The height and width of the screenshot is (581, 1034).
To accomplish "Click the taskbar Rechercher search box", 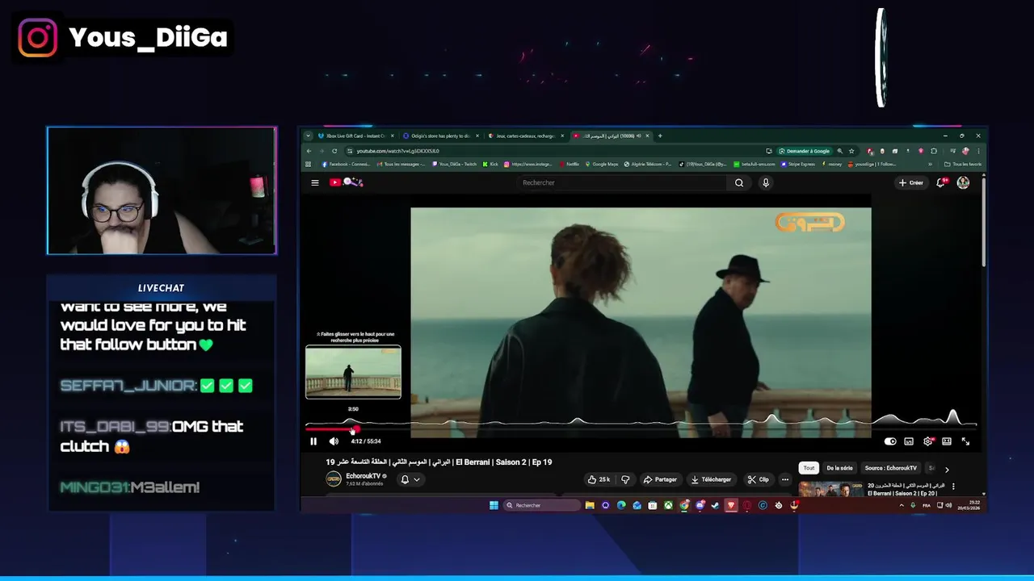I will 542,505.
